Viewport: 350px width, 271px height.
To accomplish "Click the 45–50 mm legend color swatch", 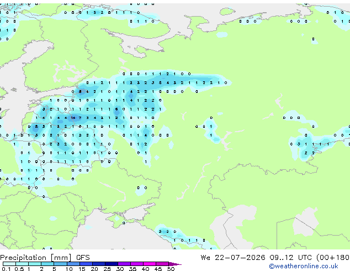I will 162,264.
